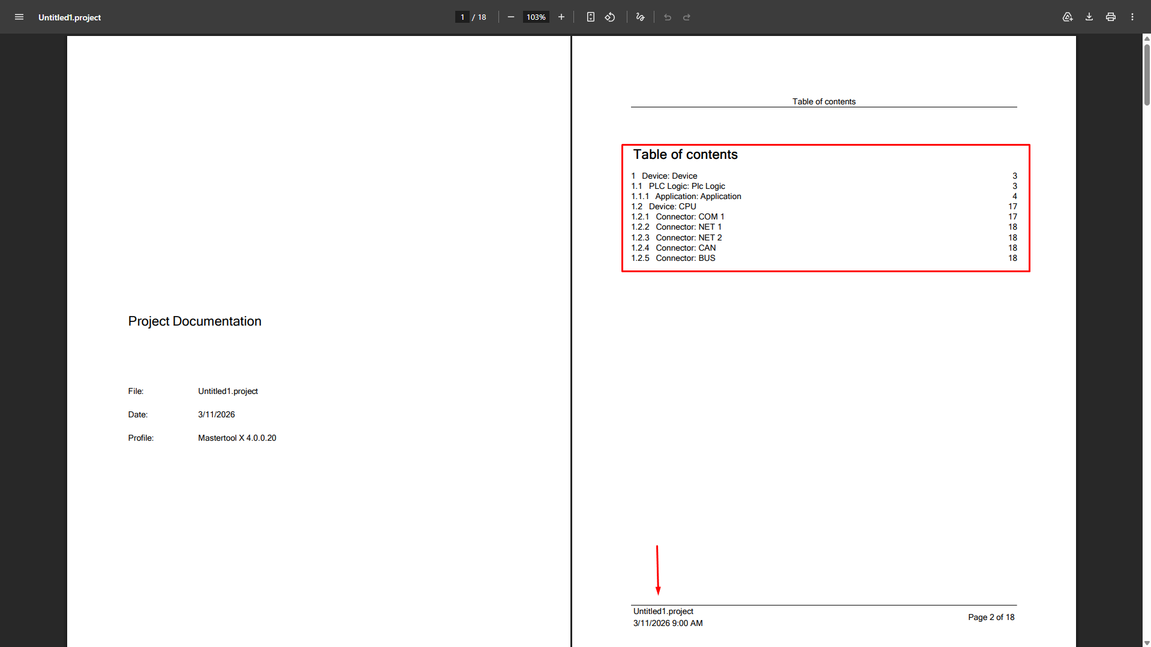Open the Device: Device contents entry

(669, 176)
